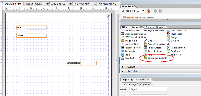Image resolution: width=201 pixels, height=96 pixels.
Task: Click the Email Submit Button object
Action: tap(134, 34)
